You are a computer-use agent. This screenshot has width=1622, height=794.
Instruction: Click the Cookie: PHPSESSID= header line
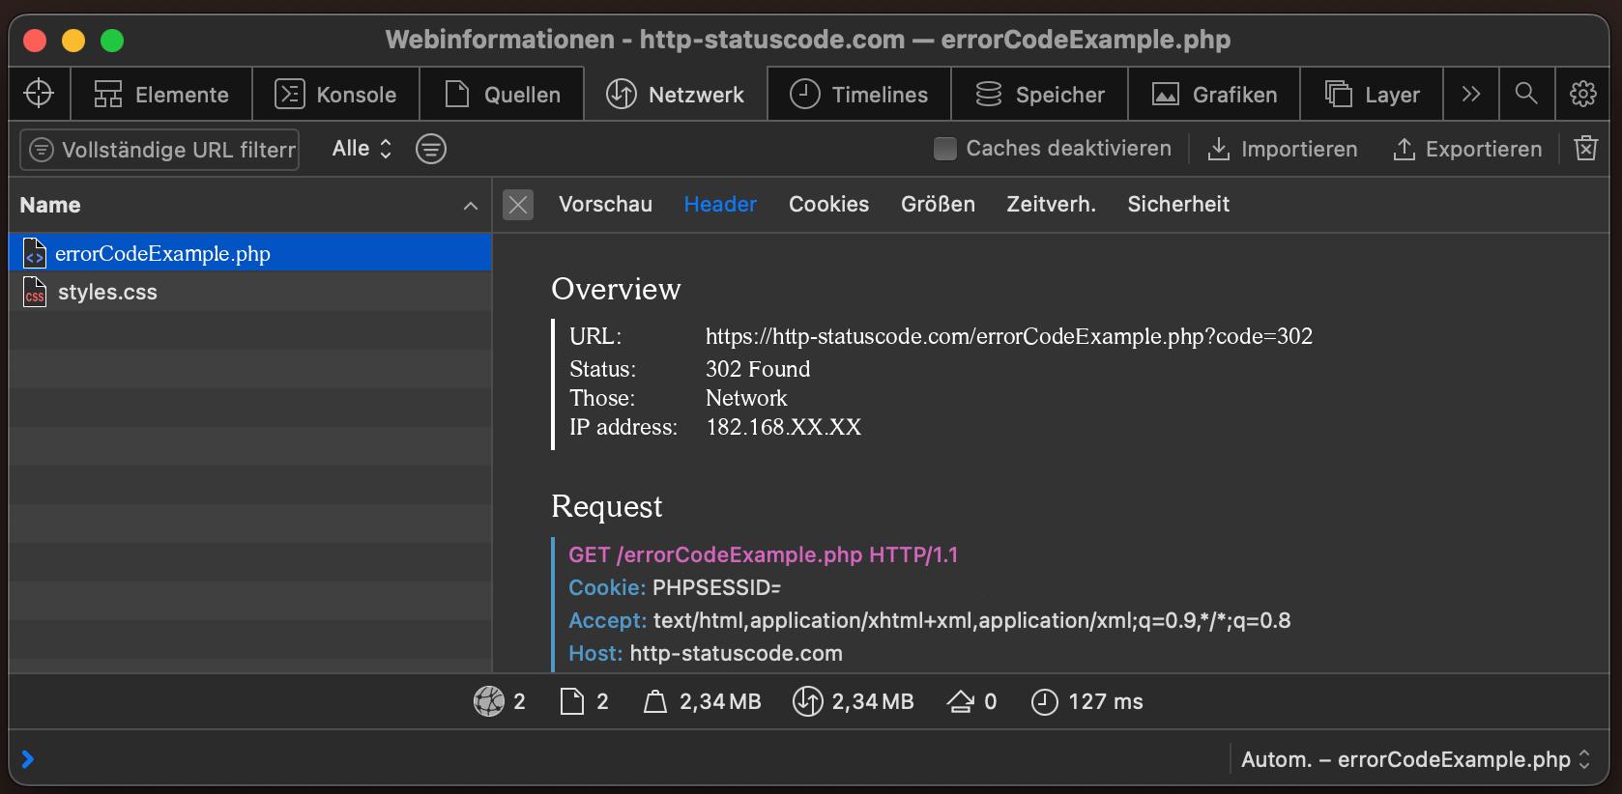[674, 587]
